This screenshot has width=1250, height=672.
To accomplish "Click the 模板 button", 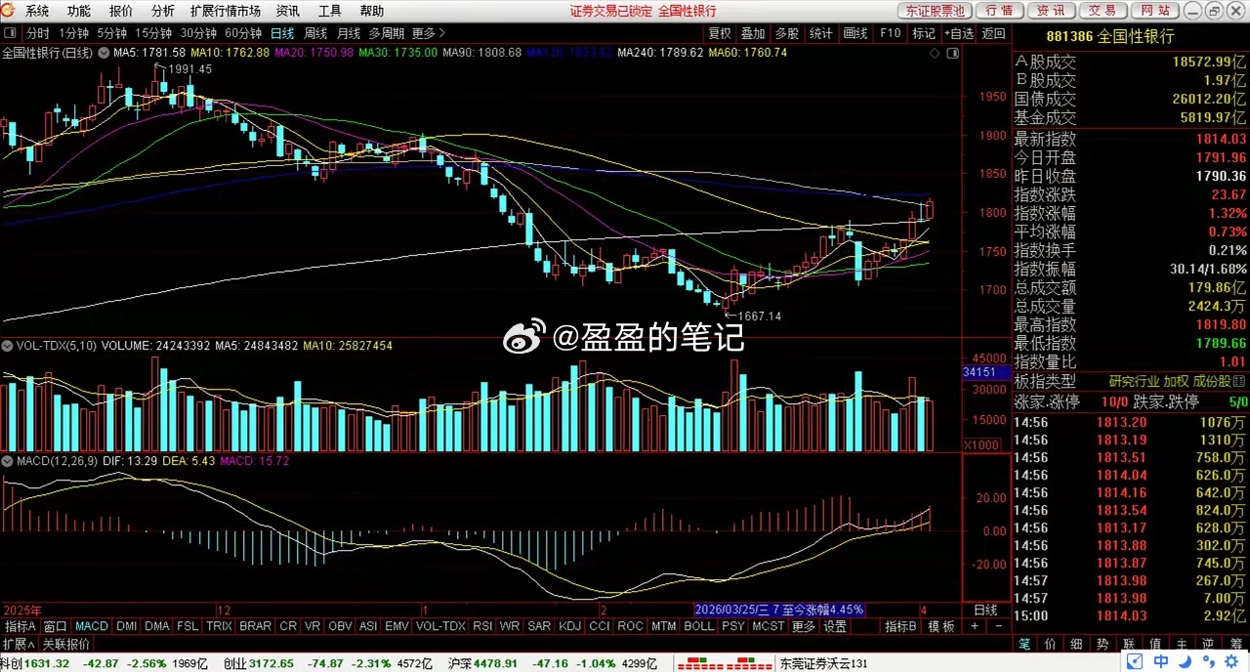I will [941, 626].
